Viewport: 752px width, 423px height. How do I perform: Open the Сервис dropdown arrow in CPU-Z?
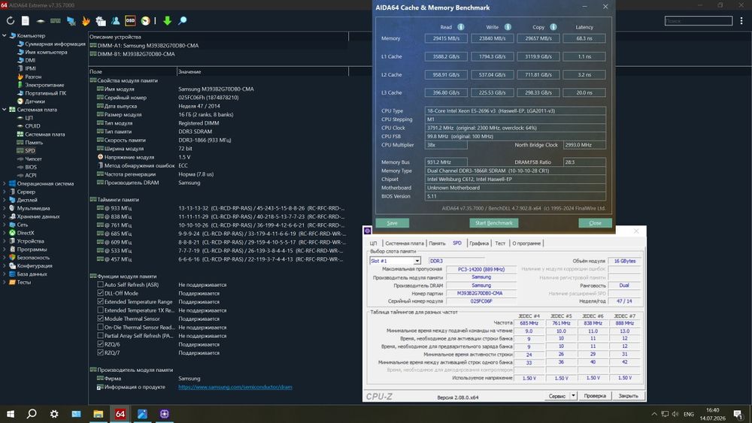pyautogui.click(x=573, y=396)
